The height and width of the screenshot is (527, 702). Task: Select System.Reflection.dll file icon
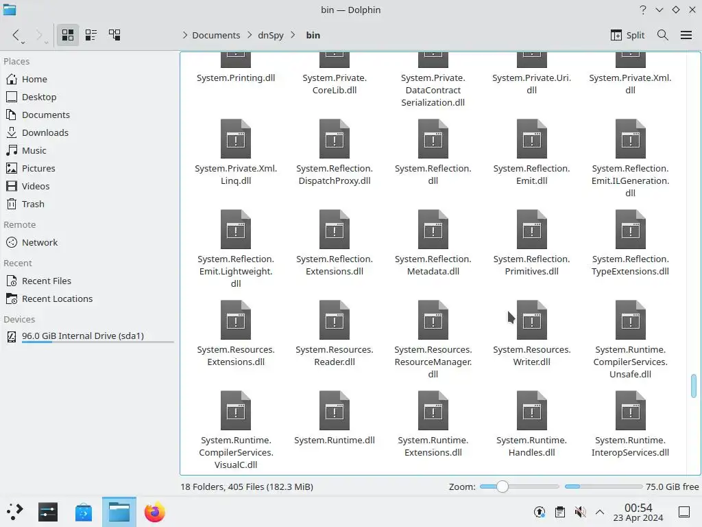[433, 139]
